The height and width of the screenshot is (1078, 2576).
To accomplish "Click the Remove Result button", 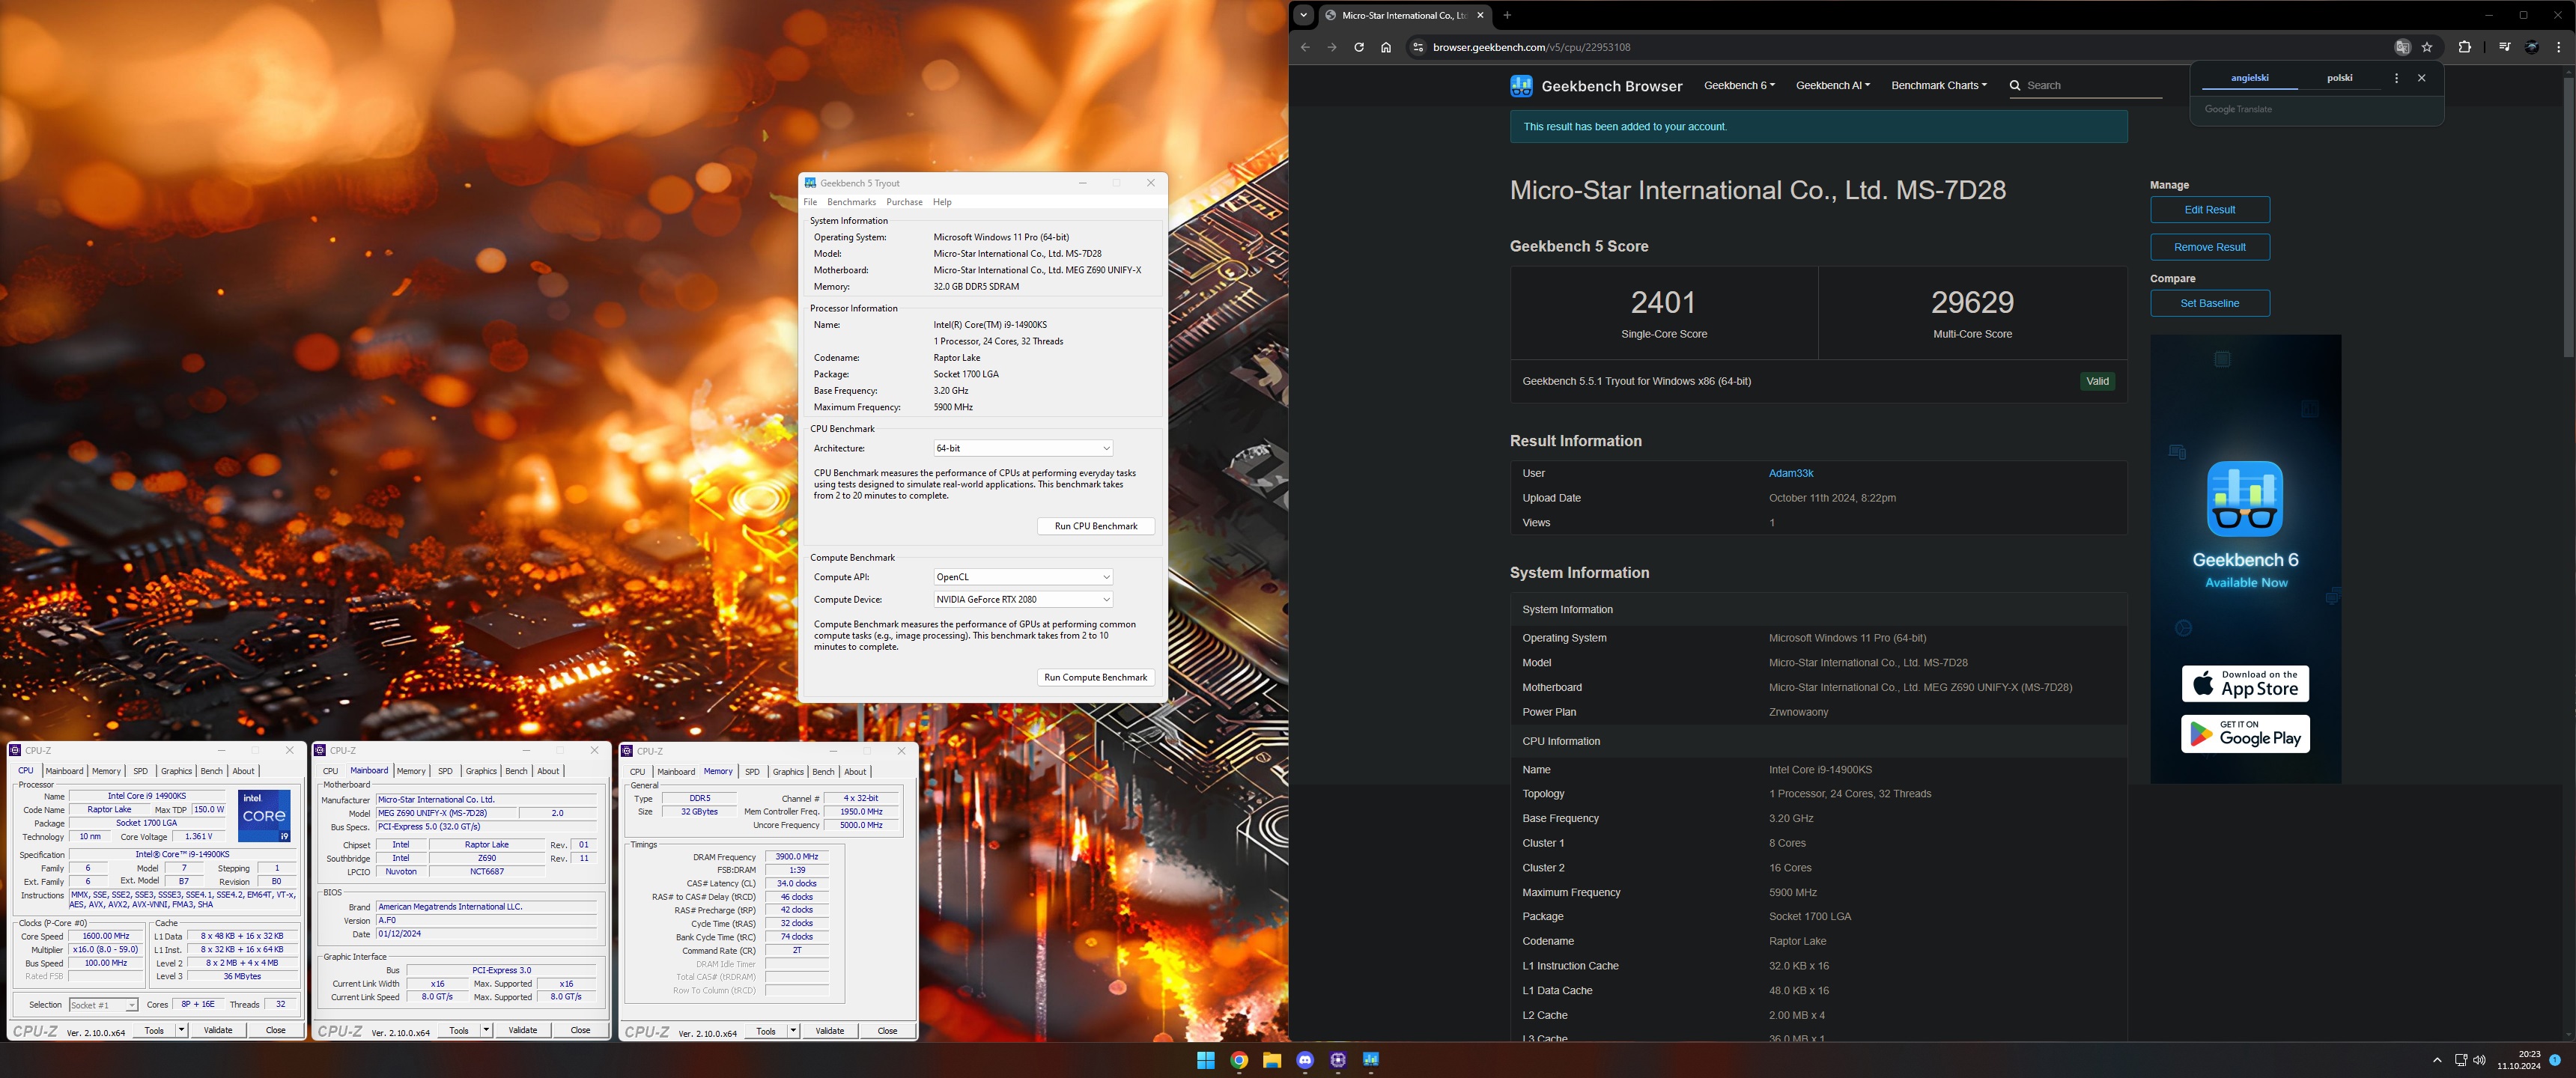I will [x=2210, y=247].
